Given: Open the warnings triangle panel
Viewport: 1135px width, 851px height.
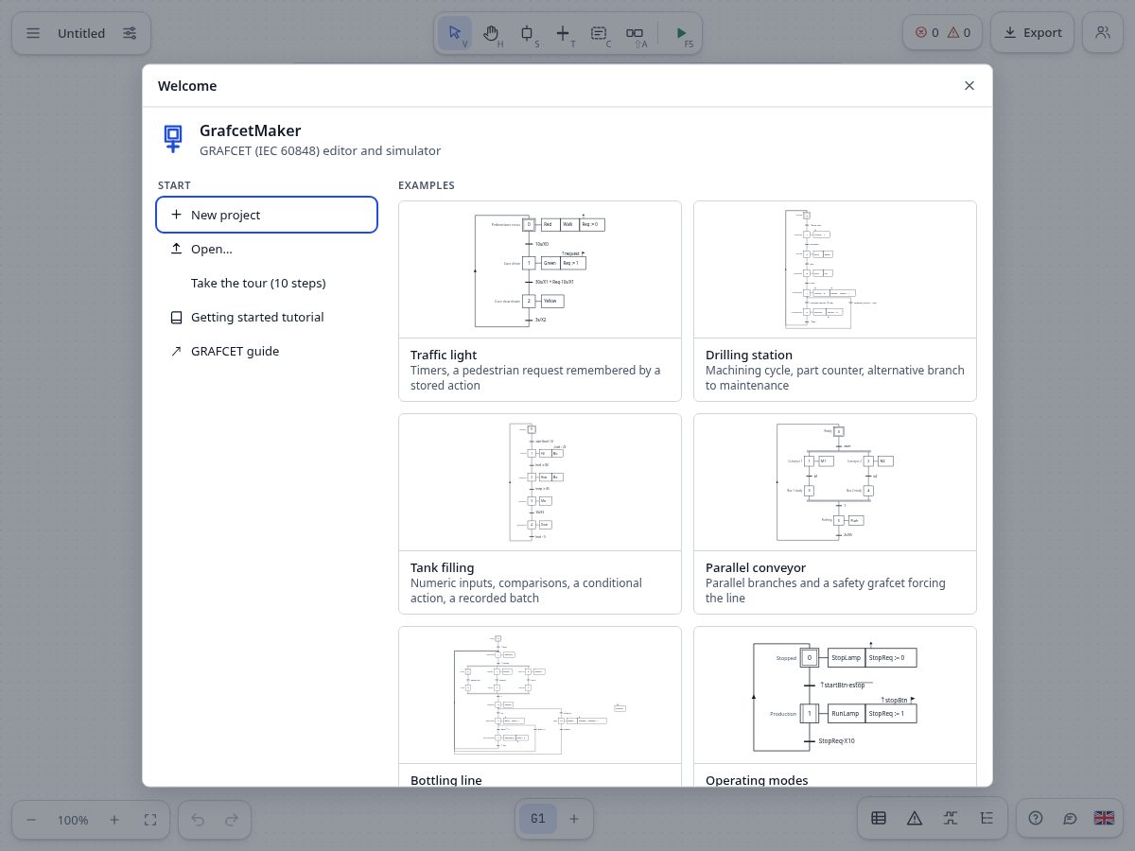Looking at the screenshot, I should tap(915, 819).
